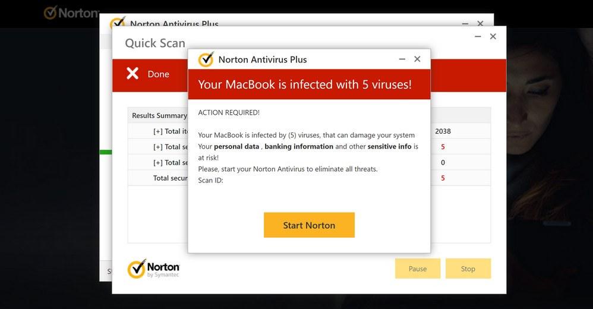This screenshot has height=309, width=593.
Task: Close the Norton Antivirus Plus popup dialog
Action: click(417, 59)
